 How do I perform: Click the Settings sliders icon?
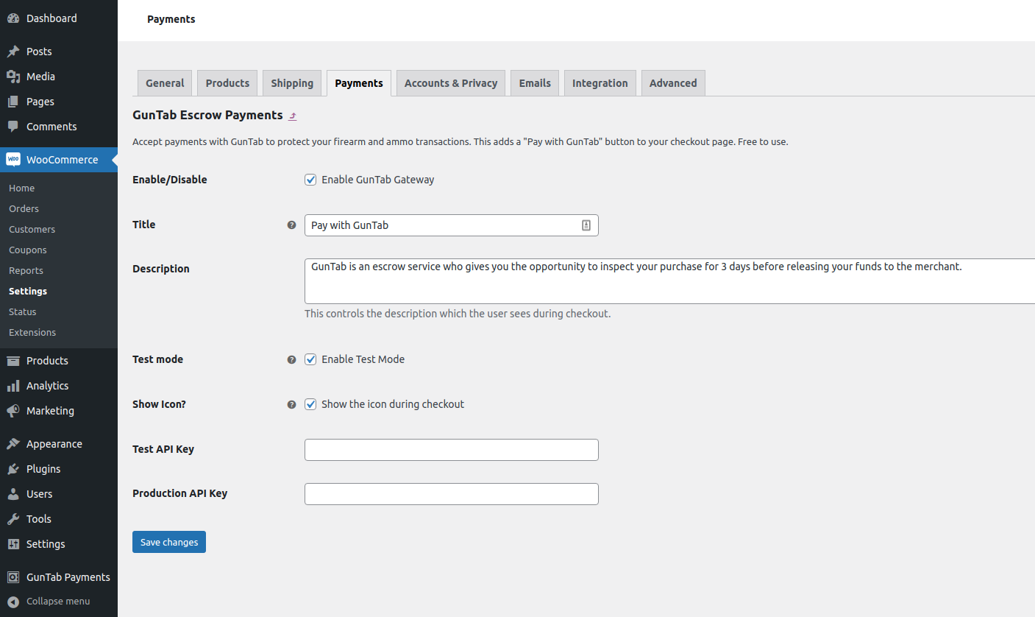pos(13,544)
